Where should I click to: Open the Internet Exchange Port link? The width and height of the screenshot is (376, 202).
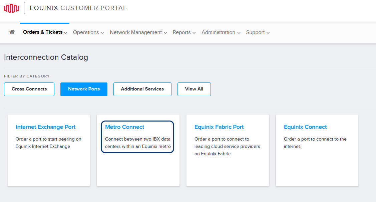(46, 127)
